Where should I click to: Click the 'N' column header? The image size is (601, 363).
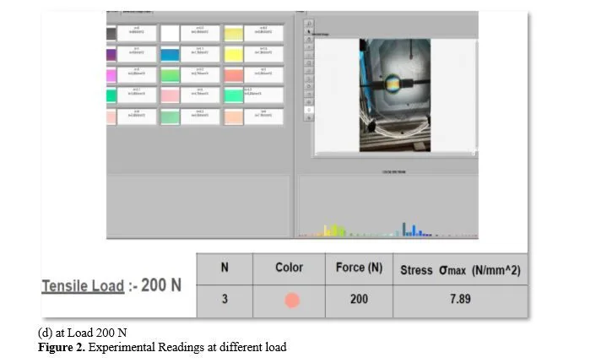click(225, 268)
